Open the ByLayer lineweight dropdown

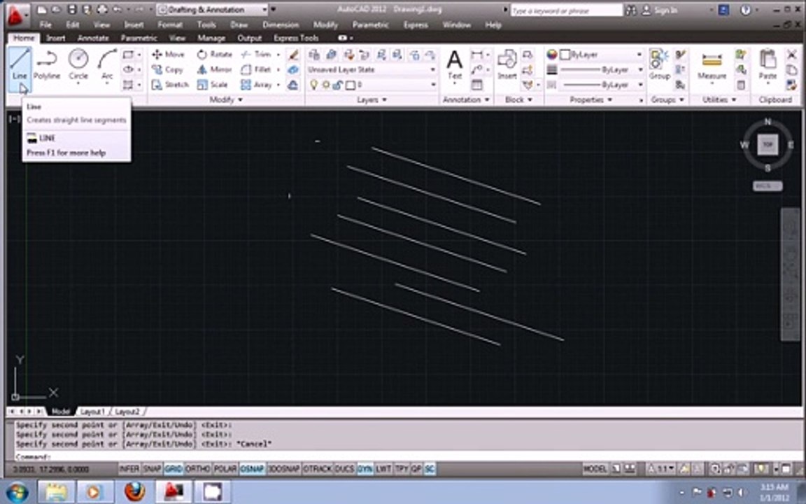(602, 69)
